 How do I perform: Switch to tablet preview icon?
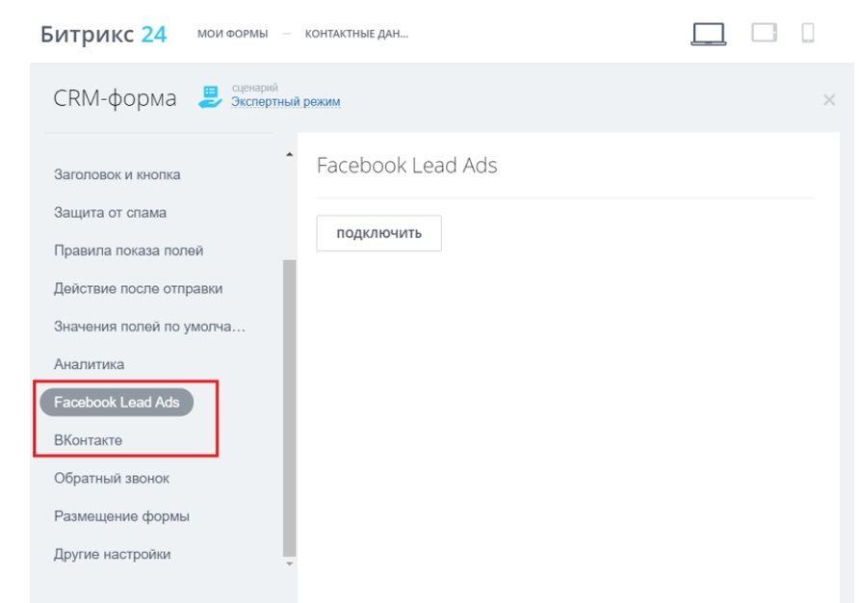pos(764,34)
